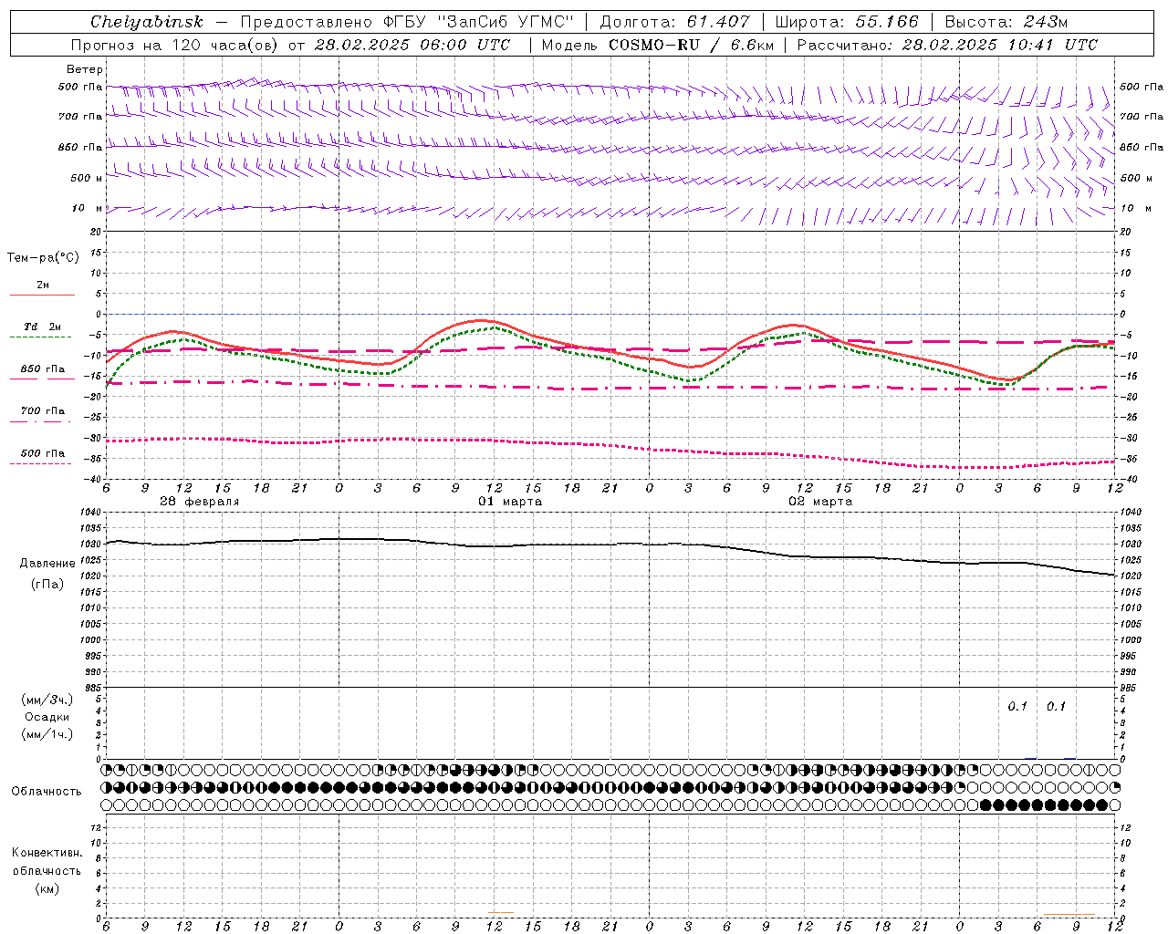This screenshot has width=1168, height=934.
Task: Click the Chelyabinsk station title
Action: 147,22
